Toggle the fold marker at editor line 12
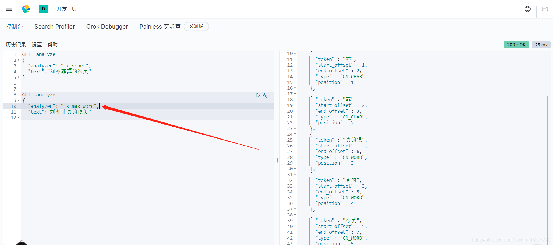The width and height of the screenshot is (553, 245). [x=18, y=118]
